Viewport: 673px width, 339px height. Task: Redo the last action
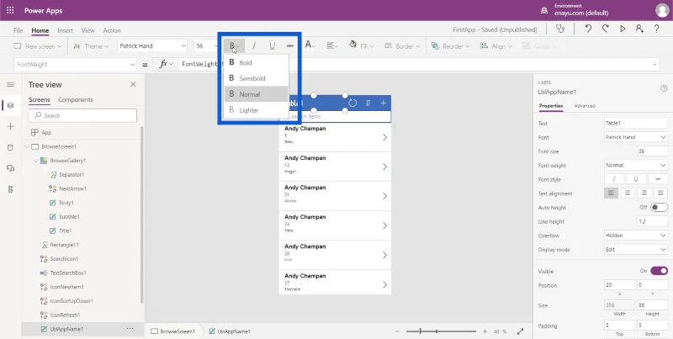[605, 29]
